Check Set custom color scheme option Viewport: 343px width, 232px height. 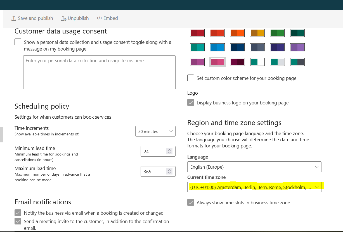pyautogui.click(x=191, y=78)
